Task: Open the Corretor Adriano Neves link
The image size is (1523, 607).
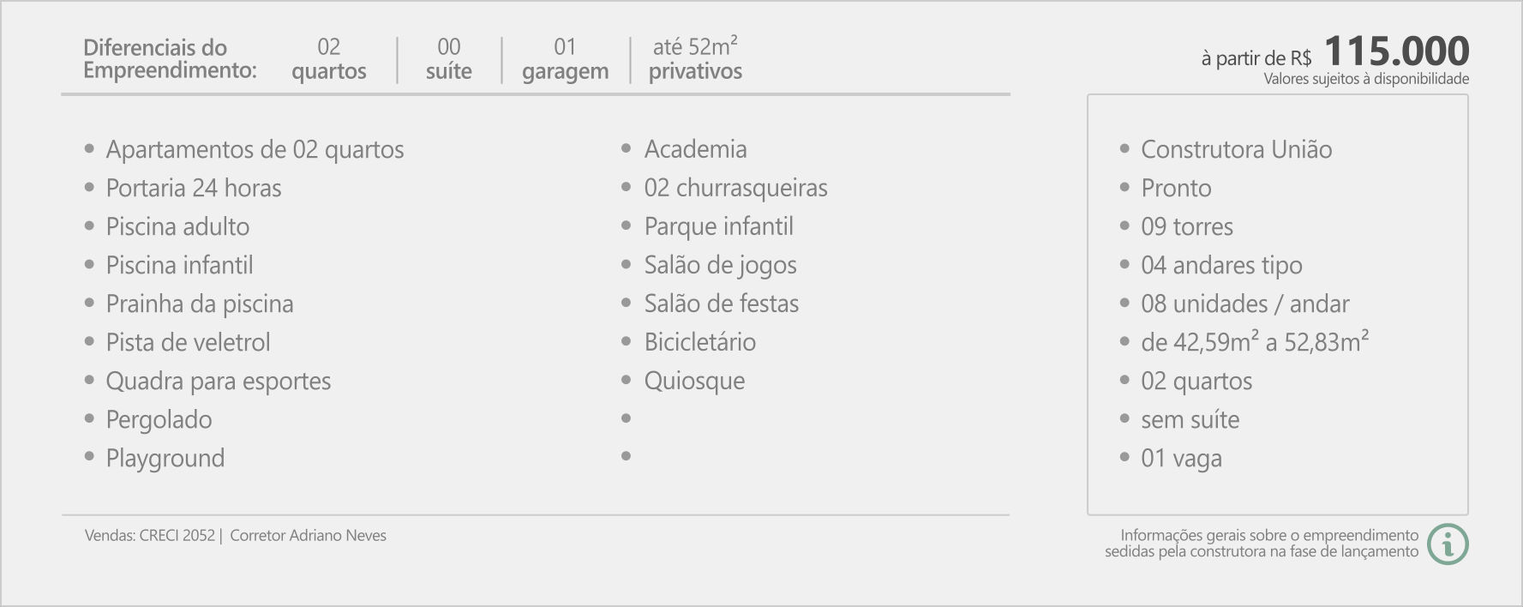Action: pos(308,536)
